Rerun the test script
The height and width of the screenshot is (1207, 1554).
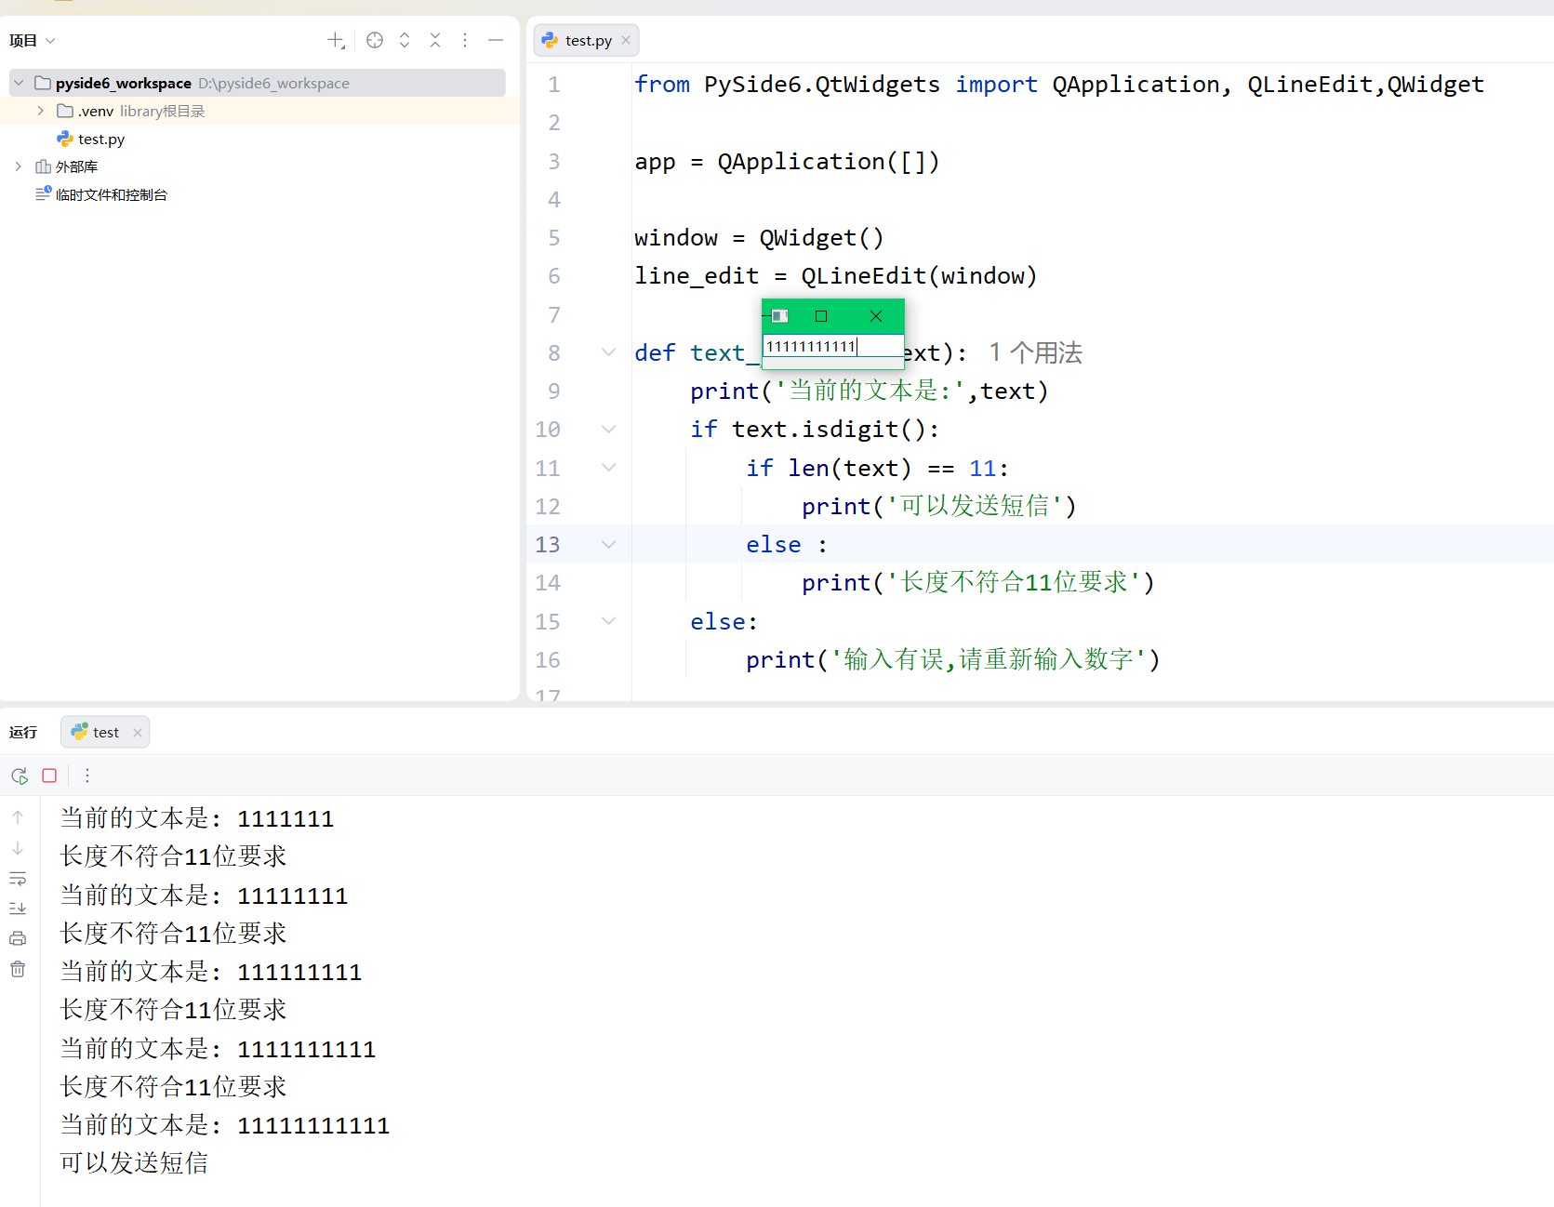click(x=19, y=776)
